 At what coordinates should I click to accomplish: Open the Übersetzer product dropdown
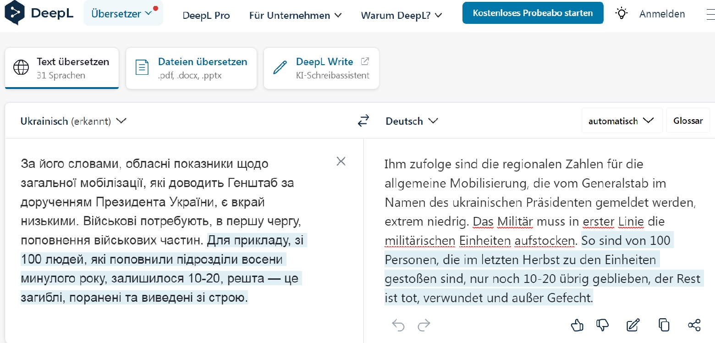[x=123, y=13]
